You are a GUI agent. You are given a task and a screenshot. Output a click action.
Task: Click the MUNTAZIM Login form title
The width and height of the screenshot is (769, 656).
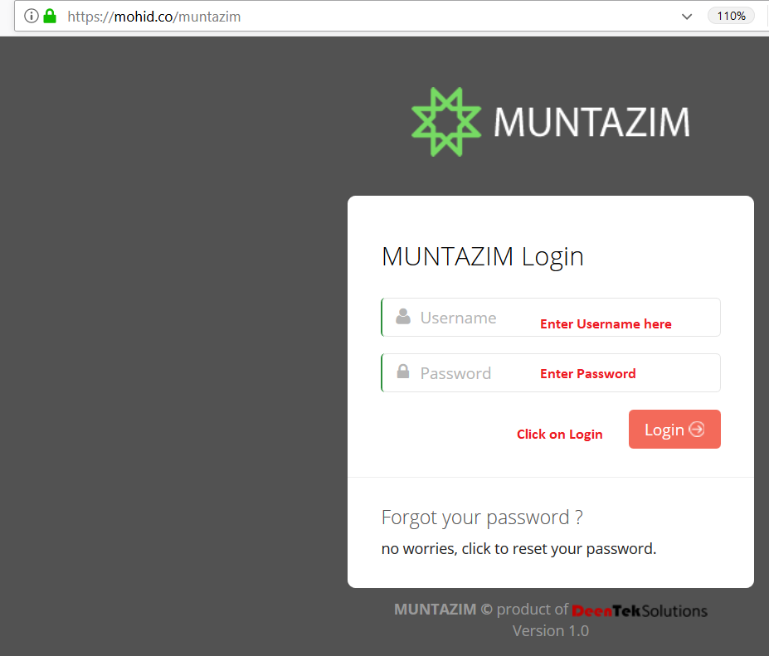coord(483,257)
